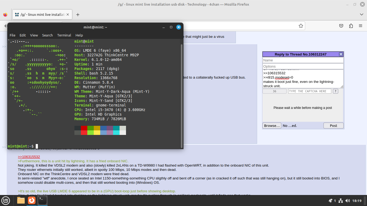Open the Firefox extensions puzzle icon
The width and height of the screenshot is (367, 206).
coord(351,26)
